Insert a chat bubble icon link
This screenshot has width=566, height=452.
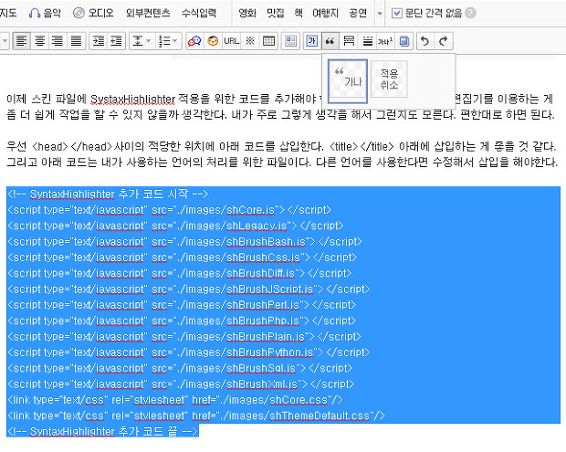click(194, 41)
